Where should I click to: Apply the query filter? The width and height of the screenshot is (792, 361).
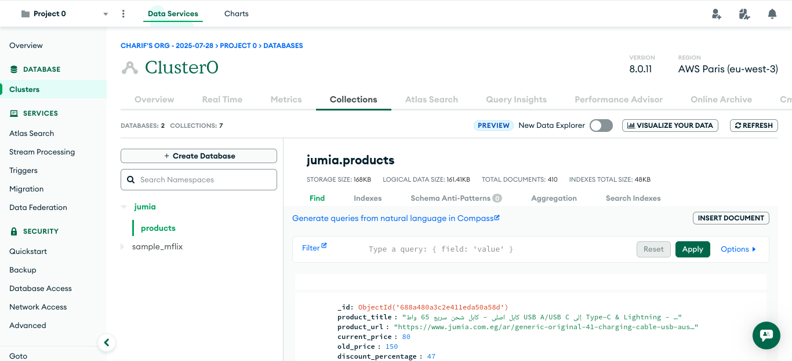pyautogui.click(x=693, y=249)
